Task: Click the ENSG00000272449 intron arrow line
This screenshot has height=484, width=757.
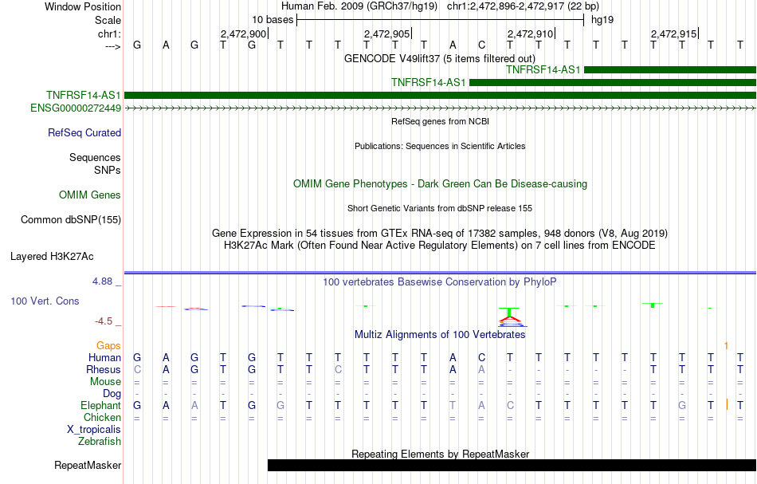Action: click(441, 108)
